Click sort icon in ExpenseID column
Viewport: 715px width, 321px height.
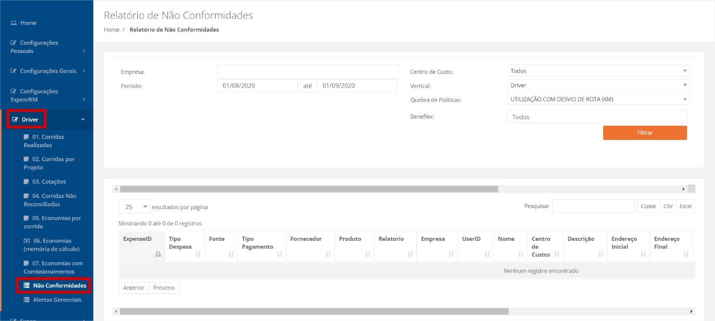158,254
